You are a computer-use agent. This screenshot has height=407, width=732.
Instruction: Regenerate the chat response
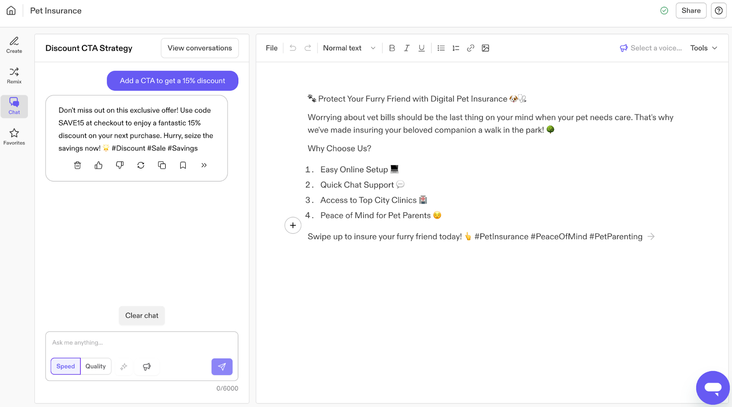tap(141, 165)
